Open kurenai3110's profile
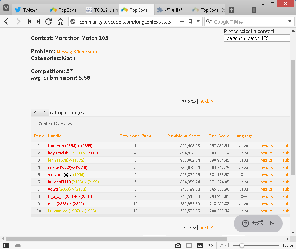The width and height of the screenshot is (296, 249). [x=59, y=182]
